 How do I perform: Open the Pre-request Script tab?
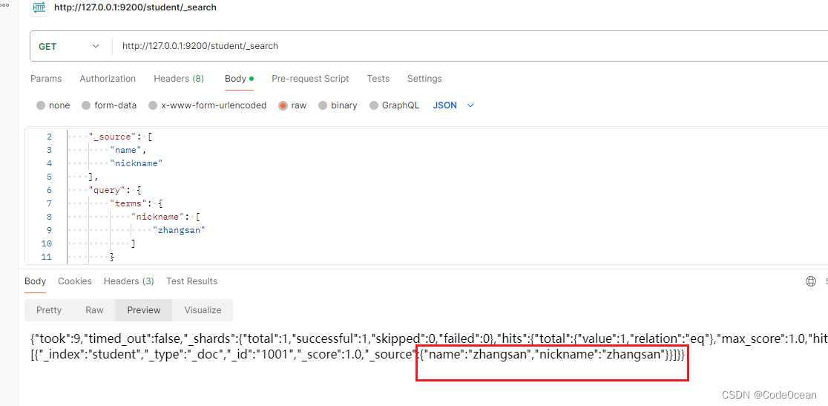click(310, 79)
